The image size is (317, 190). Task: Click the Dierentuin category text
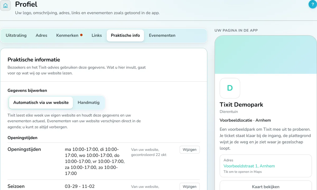tap(229, 112)
